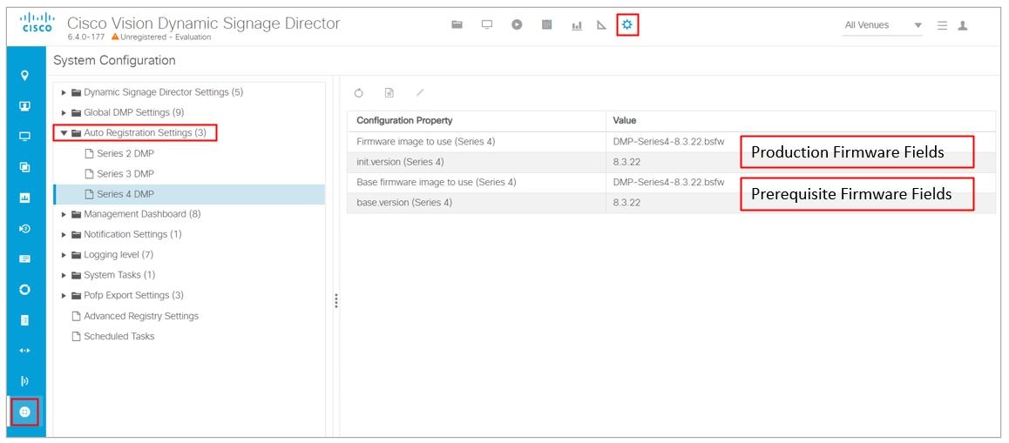
Task: Open the bar chart icon in top navigation
Action: click(x=577, y=25)
